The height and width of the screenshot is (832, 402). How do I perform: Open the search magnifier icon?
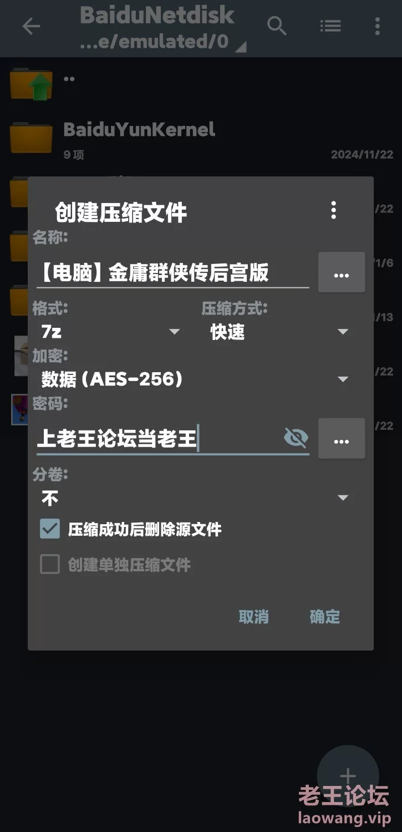[276, 26]
